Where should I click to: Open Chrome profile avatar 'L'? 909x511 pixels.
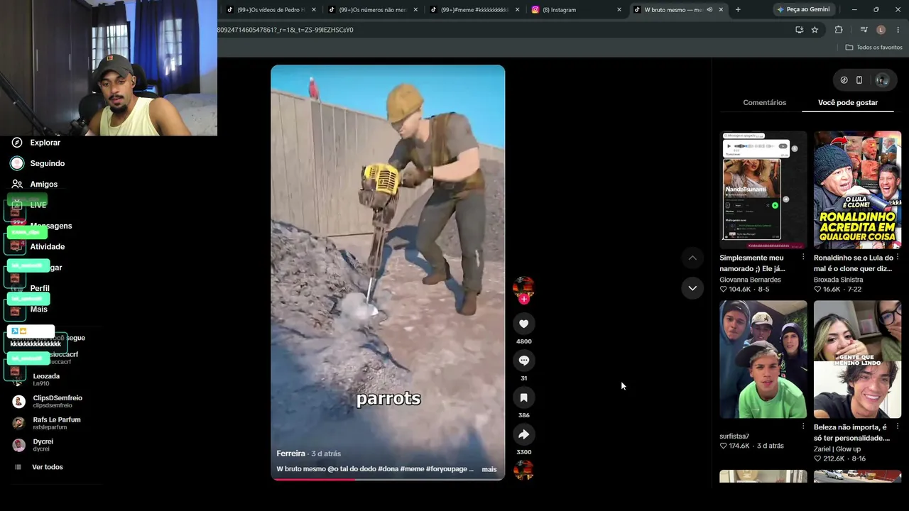pos(881,30)
